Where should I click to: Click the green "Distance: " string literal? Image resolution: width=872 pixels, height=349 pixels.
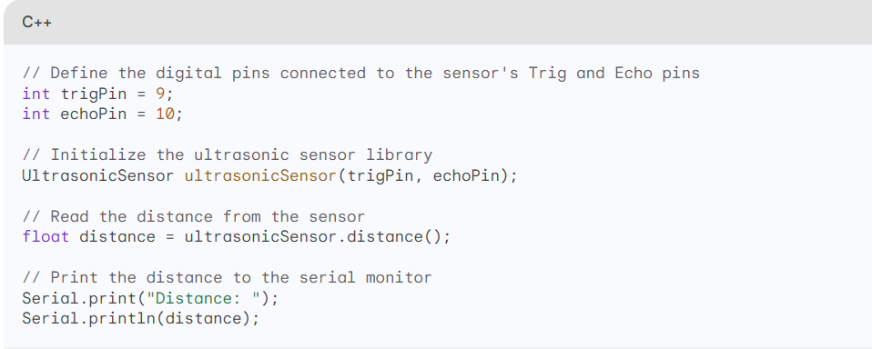pyautogui.click(x=203, y=298)
